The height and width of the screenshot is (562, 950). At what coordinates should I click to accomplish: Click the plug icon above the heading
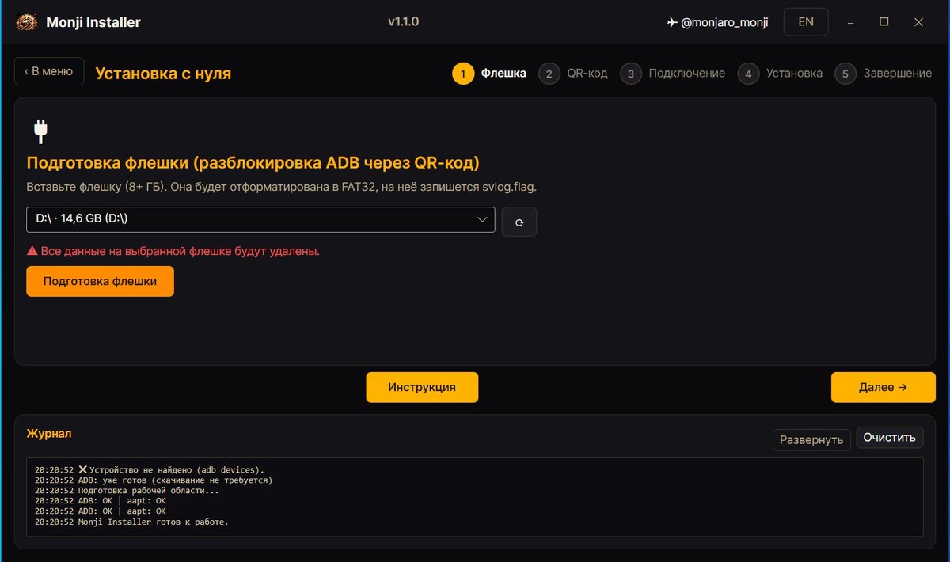(x=40, y=131)
